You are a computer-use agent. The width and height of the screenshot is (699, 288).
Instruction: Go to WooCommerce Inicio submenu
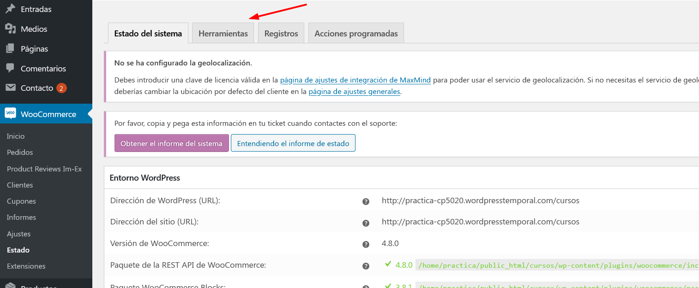click(16, 136)
